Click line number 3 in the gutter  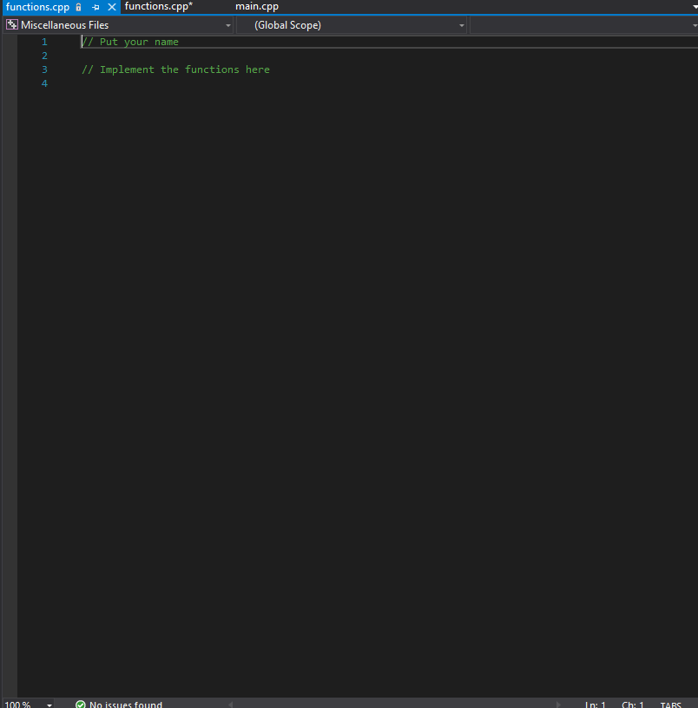pos(44,69)
